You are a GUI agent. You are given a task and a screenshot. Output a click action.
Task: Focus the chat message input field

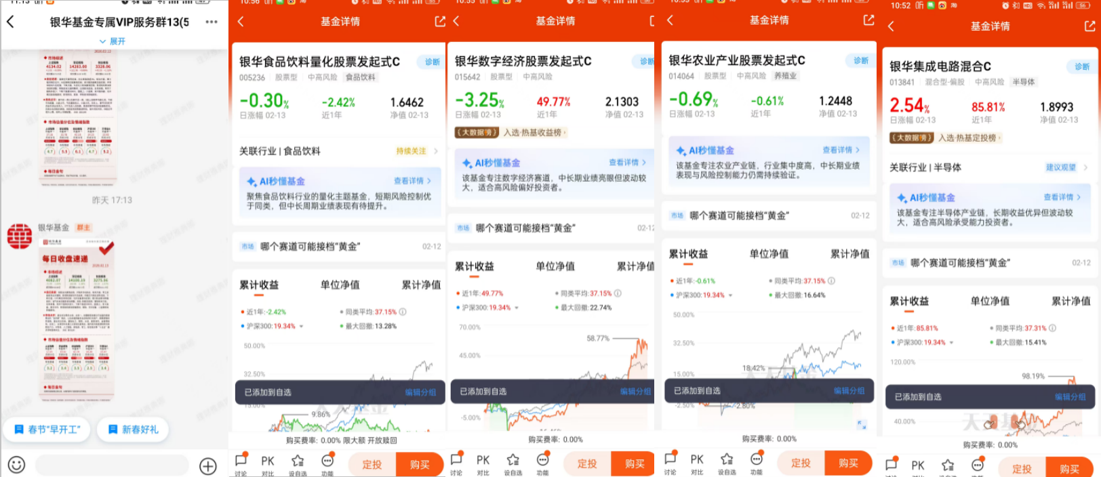[112, 465]
